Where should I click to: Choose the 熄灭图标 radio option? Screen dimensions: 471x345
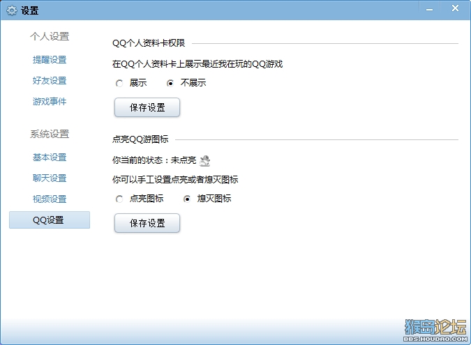[187, 199]
